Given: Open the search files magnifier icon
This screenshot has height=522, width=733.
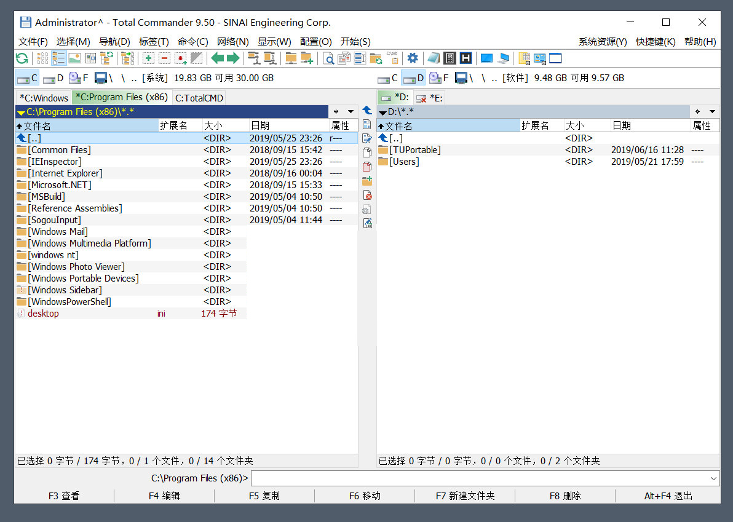Looking at the screenshot, I should point(329,58).
